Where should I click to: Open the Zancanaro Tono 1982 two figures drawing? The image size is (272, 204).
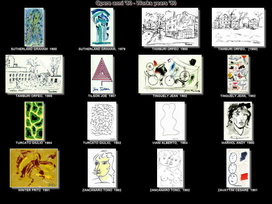pos(170,168)
